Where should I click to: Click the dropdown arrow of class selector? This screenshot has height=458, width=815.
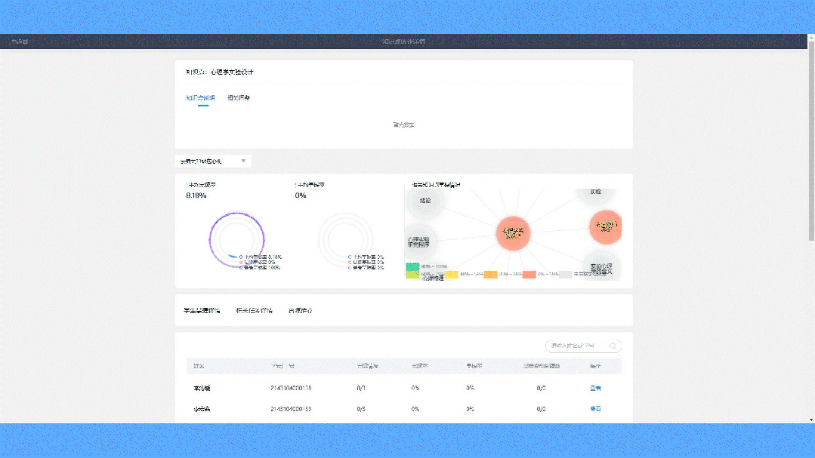[x=243, y=161]
